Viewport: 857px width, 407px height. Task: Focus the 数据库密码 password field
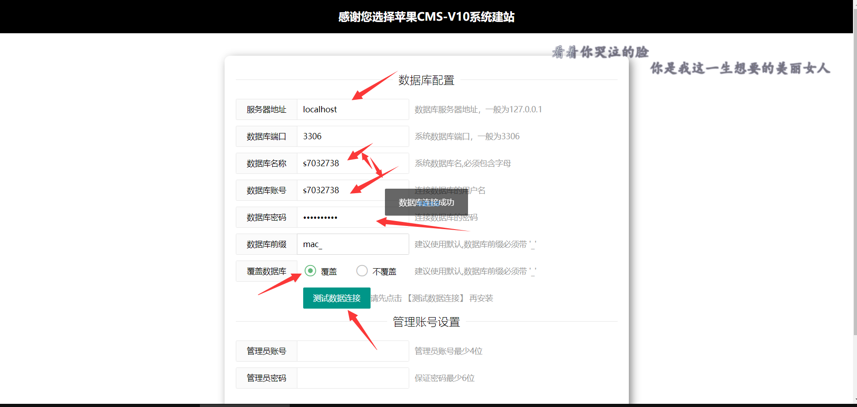[x=353, y=217]
